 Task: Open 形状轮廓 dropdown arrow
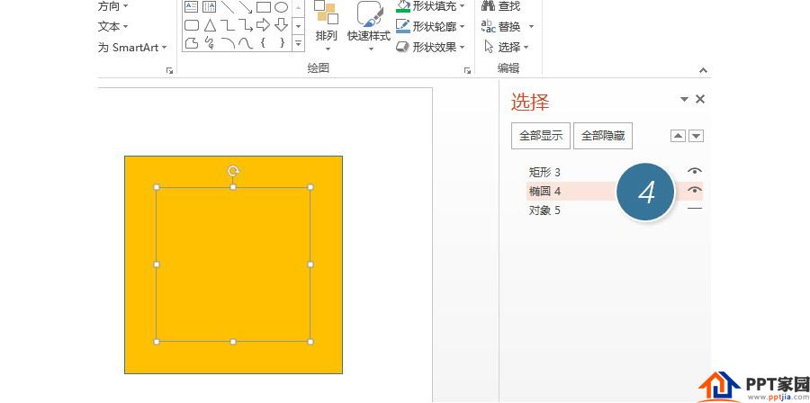(x=462, y=26)
